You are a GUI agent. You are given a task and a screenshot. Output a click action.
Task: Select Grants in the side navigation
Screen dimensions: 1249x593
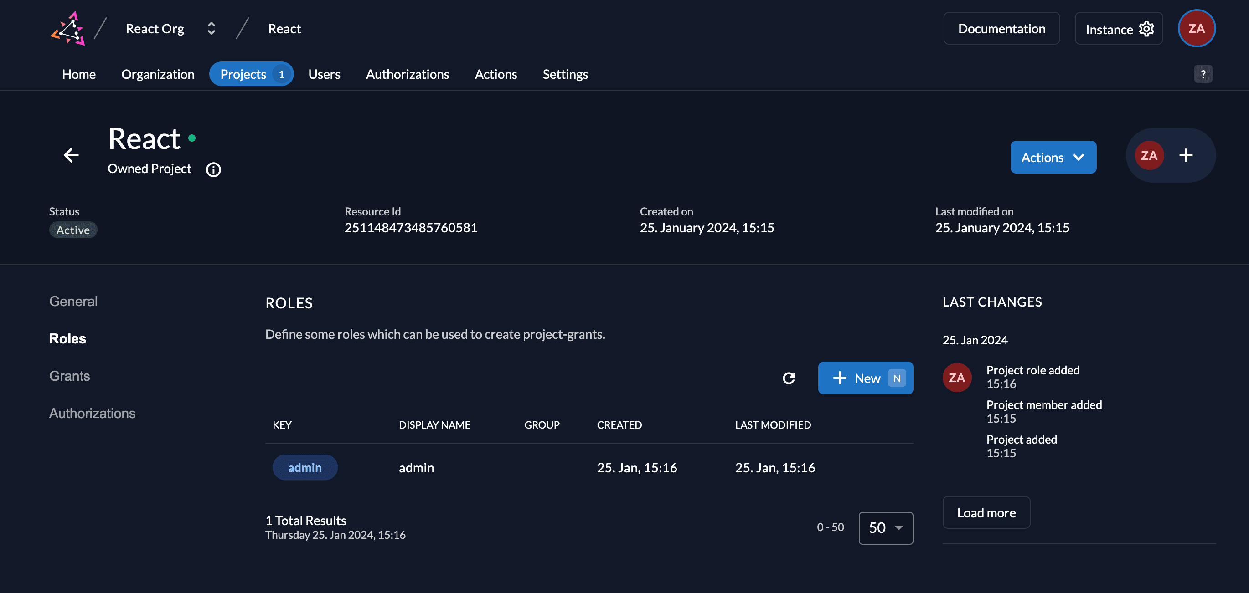[69, 376]
